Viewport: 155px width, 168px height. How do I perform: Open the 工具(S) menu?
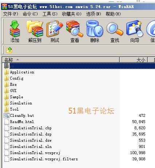pos(50,14)
